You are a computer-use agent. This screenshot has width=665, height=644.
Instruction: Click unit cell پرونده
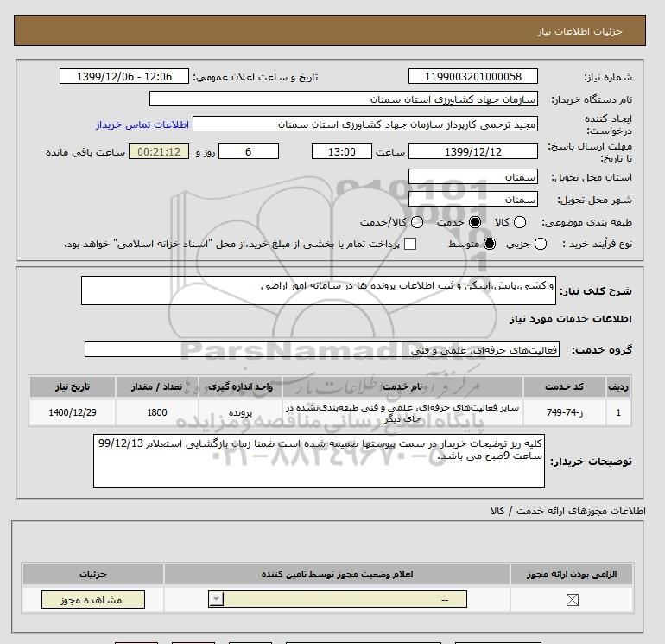(x=240, y=412)
